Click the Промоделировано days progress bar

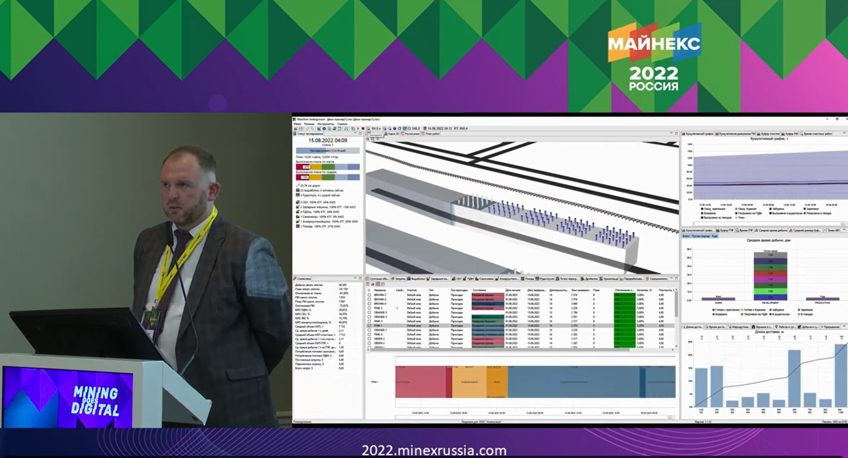tap(328, 151)
